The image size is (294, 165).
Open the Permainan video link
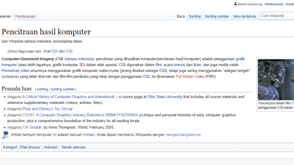point(15,71)
